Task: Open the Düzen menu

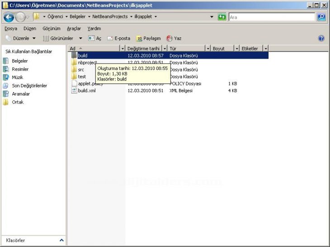Action: pos(30,28)
